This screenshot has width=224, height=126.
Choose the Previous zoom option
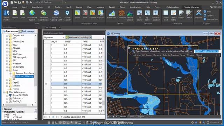pyautogui.click(x=175, y=55)
